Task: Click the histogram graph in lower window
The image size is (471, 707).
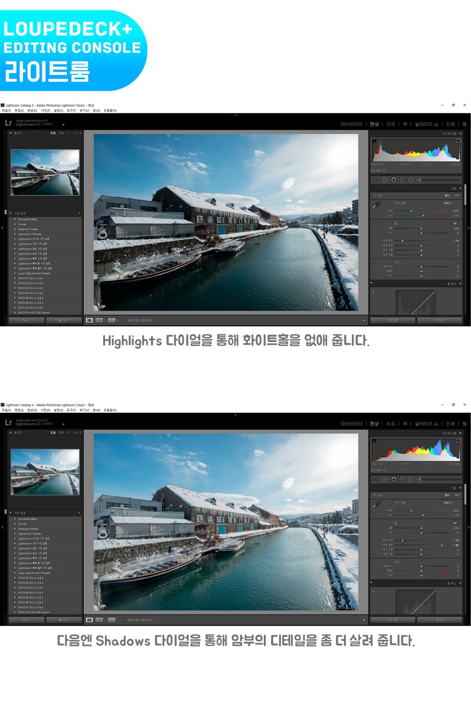Action: tap(416, 449)
